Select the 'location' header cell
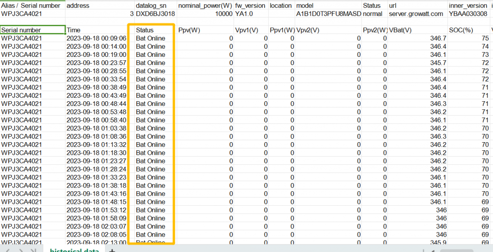This screenshot has width=493, height=252. (x=281, y=6)
